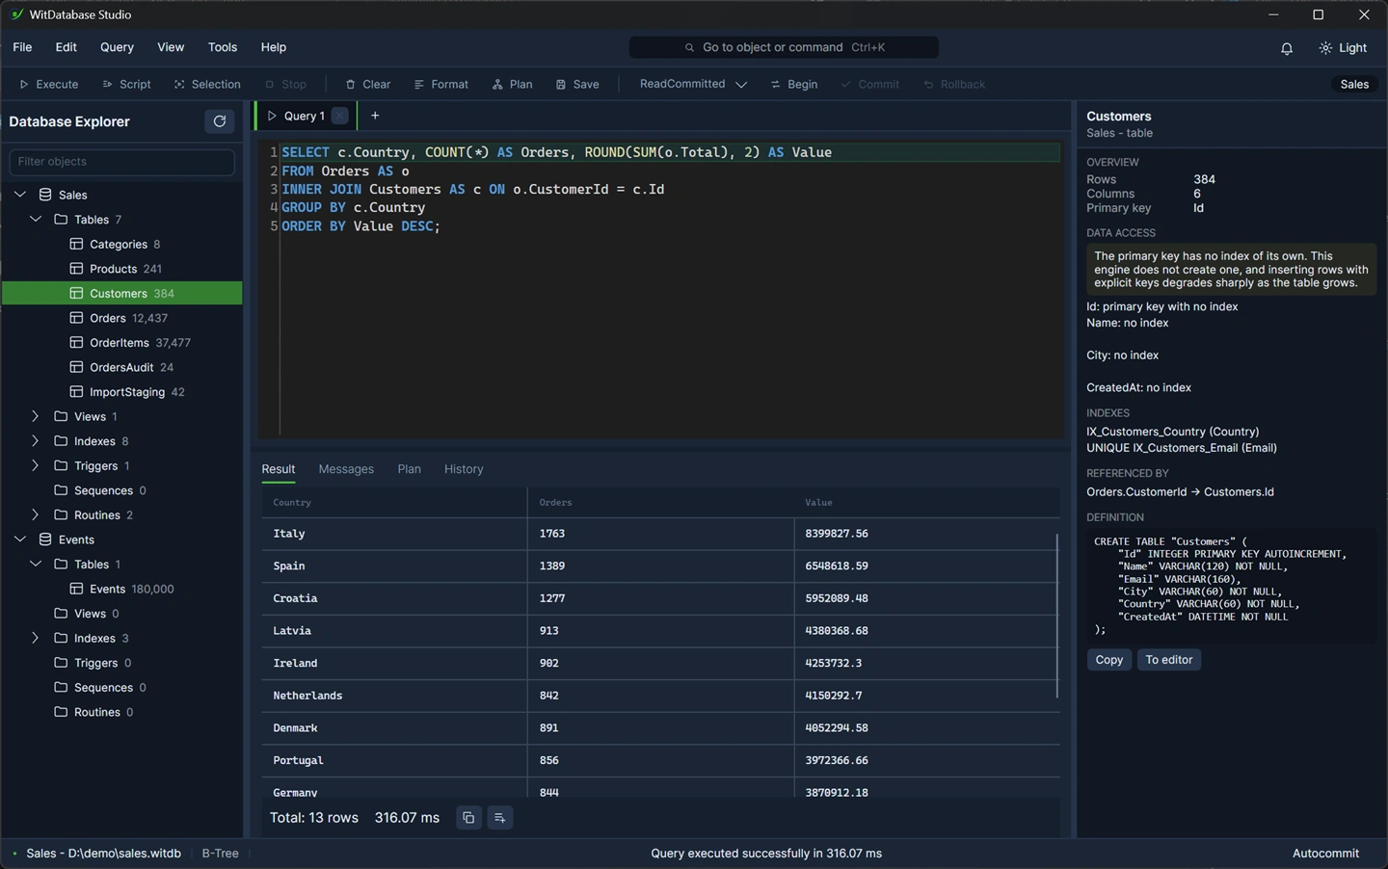1388x869 pixels.
Task: Open the notifications bell
Action: coord(1287,48)
